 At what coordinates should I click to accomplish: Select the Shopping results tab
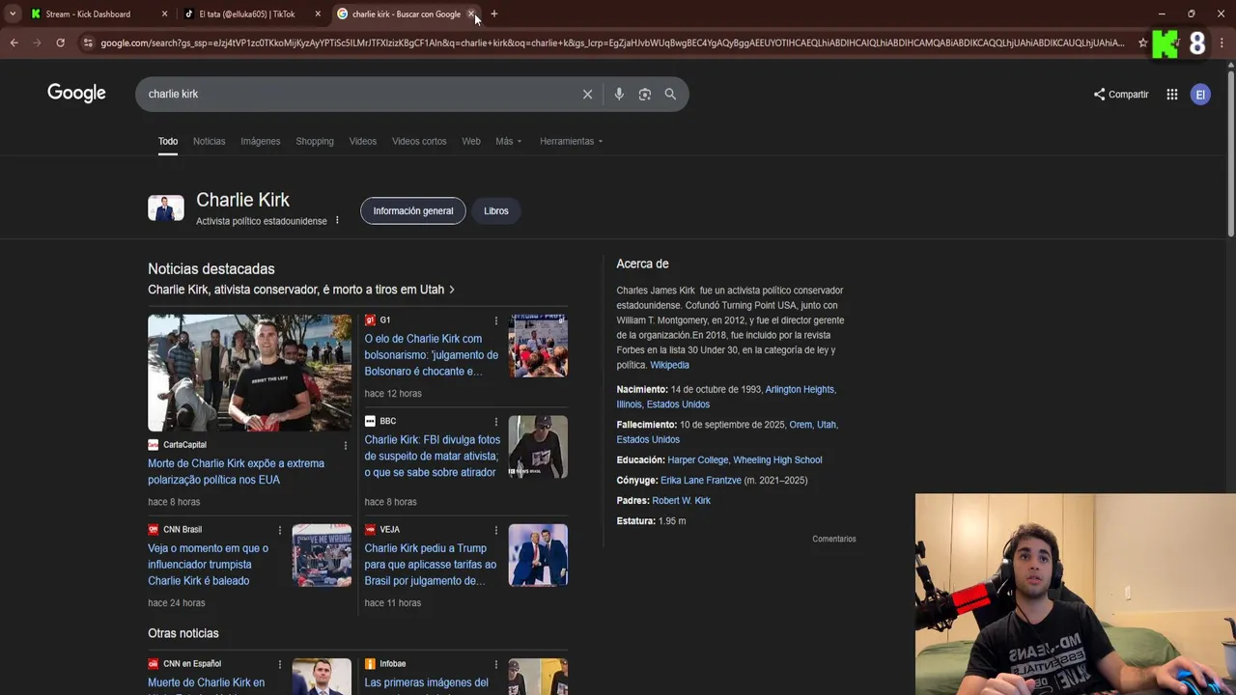(315, 141)
